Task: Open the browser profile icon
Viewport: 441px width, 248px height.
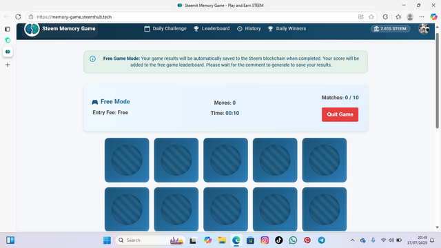Action: point(410,17)
